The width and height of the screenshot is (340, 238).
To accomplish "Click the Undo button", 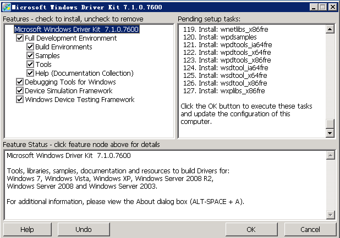I will pos(83,229).
